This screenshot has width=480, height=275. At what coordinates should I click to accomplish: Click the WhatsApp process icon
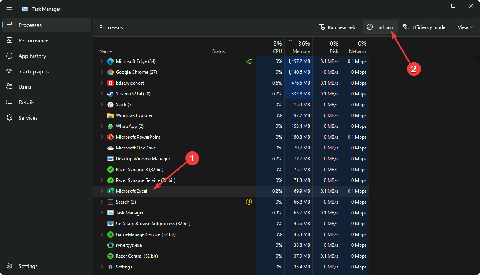110,126
